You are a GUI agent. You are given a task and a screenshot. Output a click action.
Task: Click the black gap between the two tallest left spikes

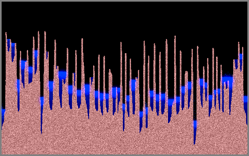point(42,63)
